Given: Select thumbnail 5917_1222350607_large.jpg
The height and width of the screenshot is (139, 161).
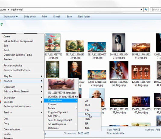Looking at the screenshot, I should [x=97, y=47].
